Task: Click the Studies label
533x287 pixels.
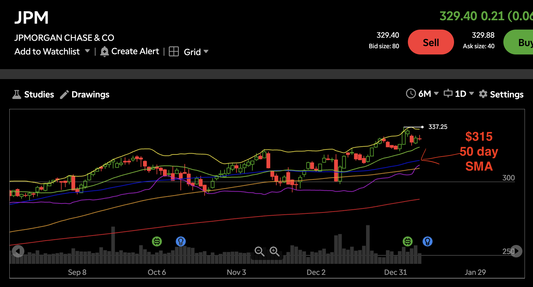Action: [39, 94]
